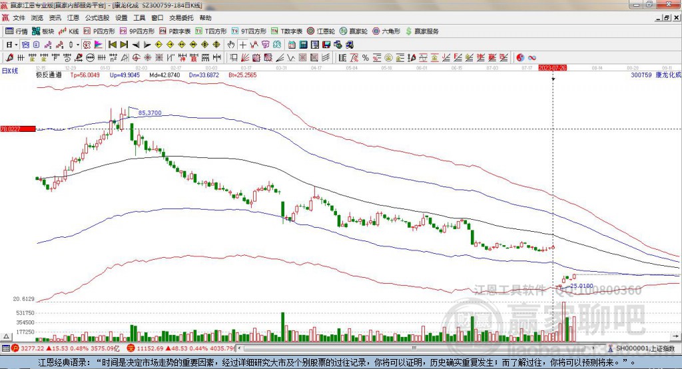Click the 极反通道 indicator label
Screen dimensions: 682x369
click(49, 75)
